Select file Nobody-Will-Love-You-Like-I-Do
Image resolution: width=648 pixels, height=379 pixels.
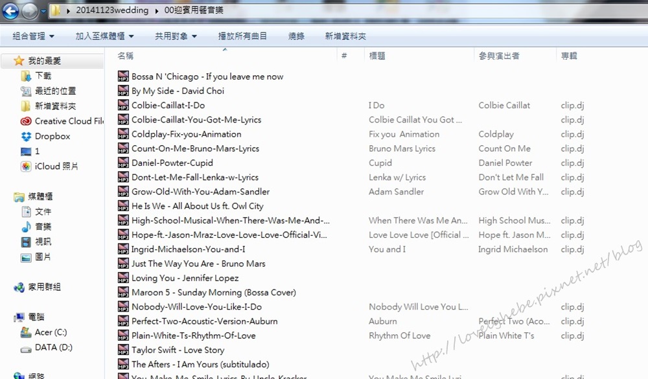pos(196,306)
